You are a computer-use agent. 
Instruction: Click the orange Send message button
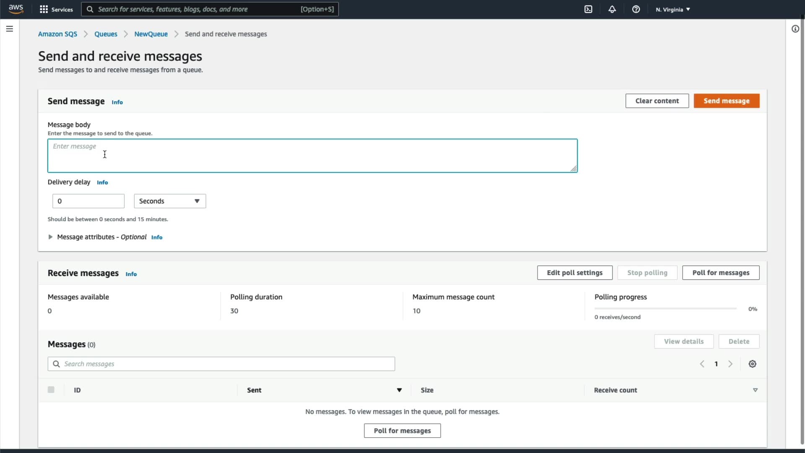[726, 101]
